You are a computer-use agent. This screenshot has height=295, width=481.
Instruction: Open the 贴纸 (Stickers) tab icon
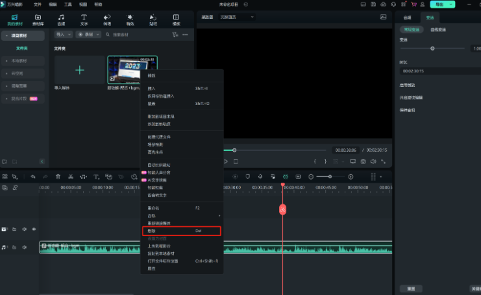tap(153, 19)
